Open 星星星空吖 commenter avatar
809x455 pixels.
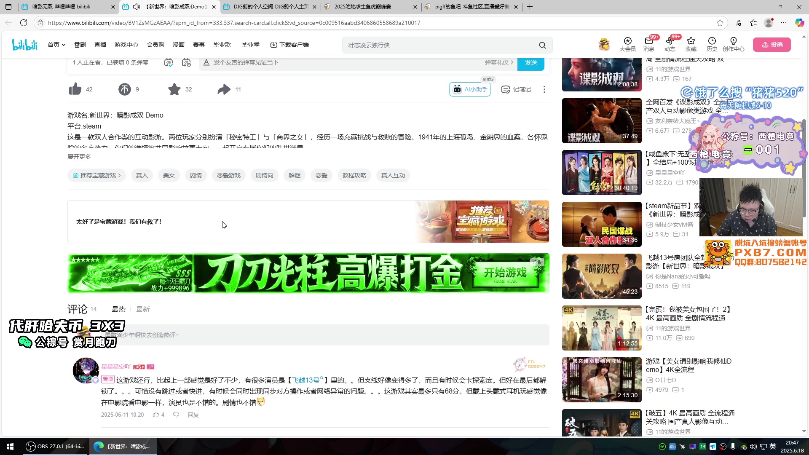click(86, 371)
